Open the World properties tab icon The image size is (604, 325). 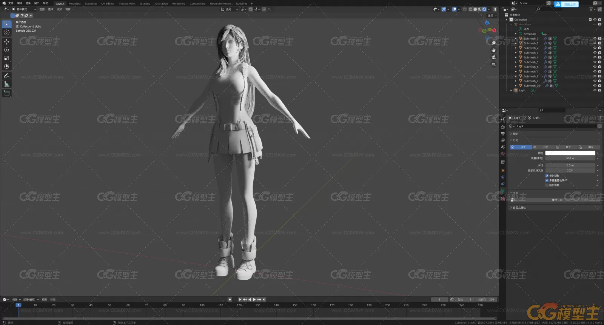coord(503,154)
